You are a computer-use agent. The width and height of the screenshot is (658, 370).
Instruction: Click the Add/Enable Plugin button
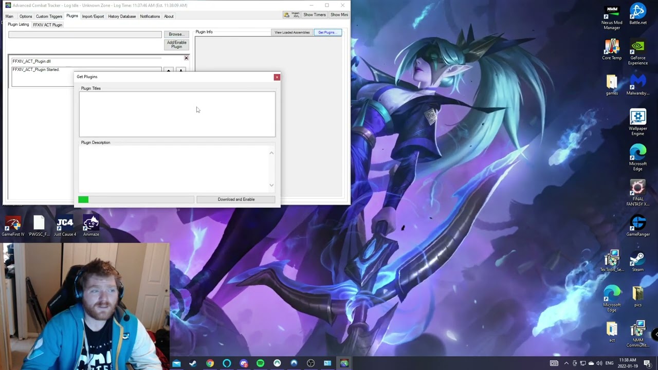click(x=176, y=45)
